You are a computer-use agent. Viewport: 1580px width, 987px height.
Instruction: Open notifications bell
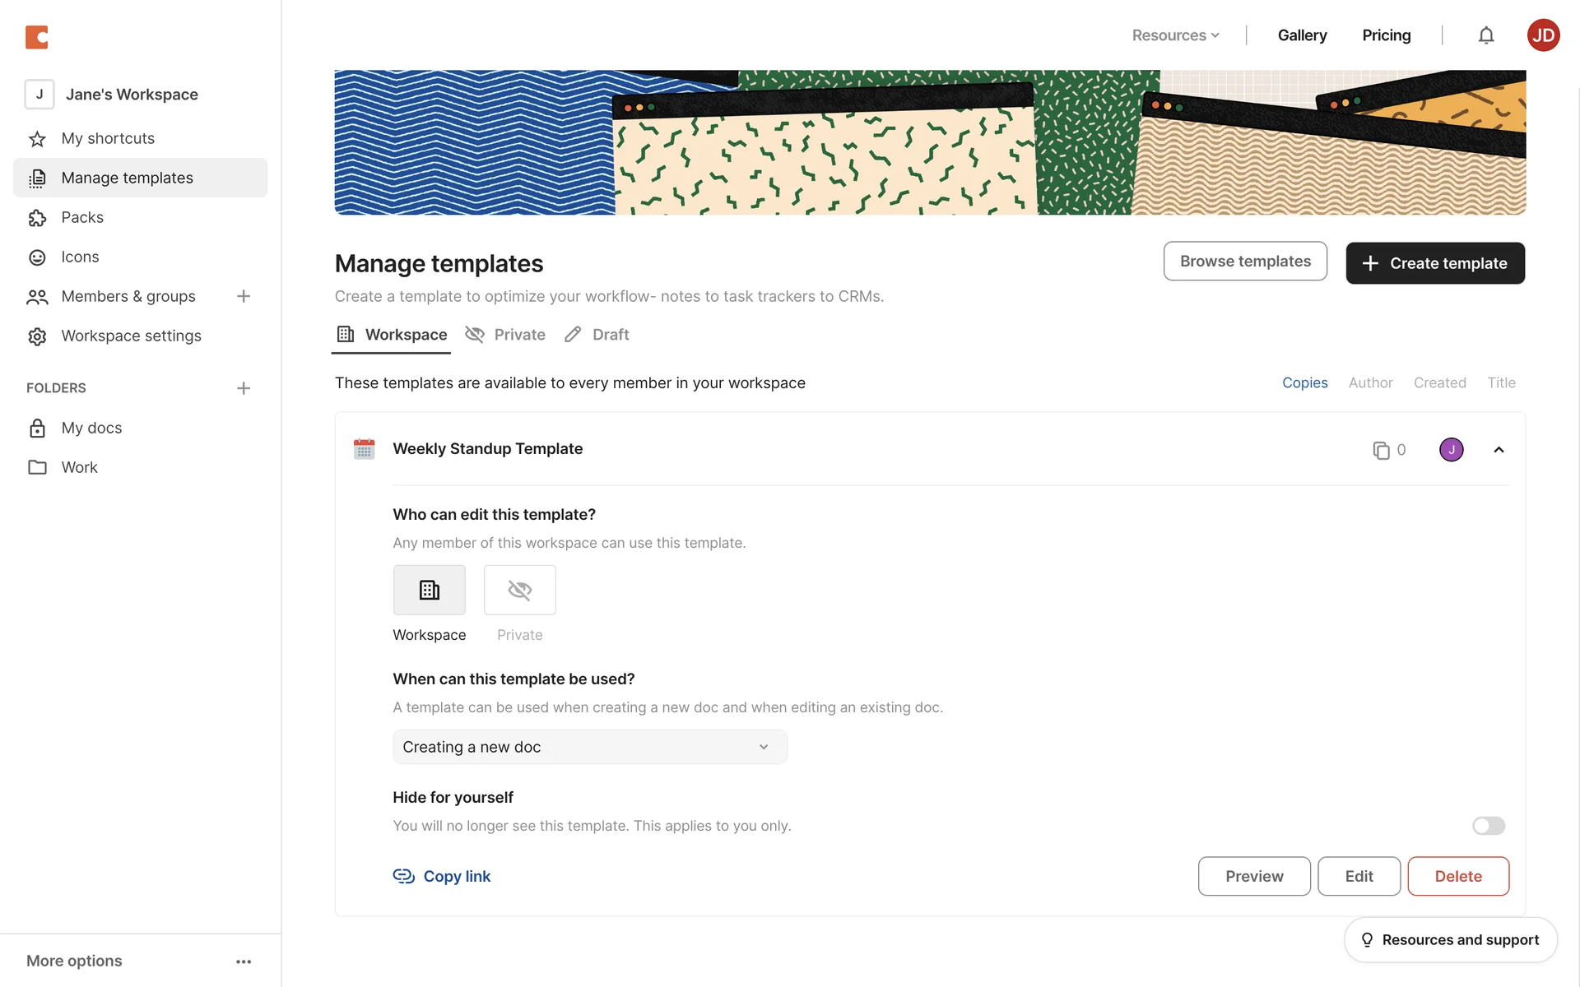[x=1485, y=35]
